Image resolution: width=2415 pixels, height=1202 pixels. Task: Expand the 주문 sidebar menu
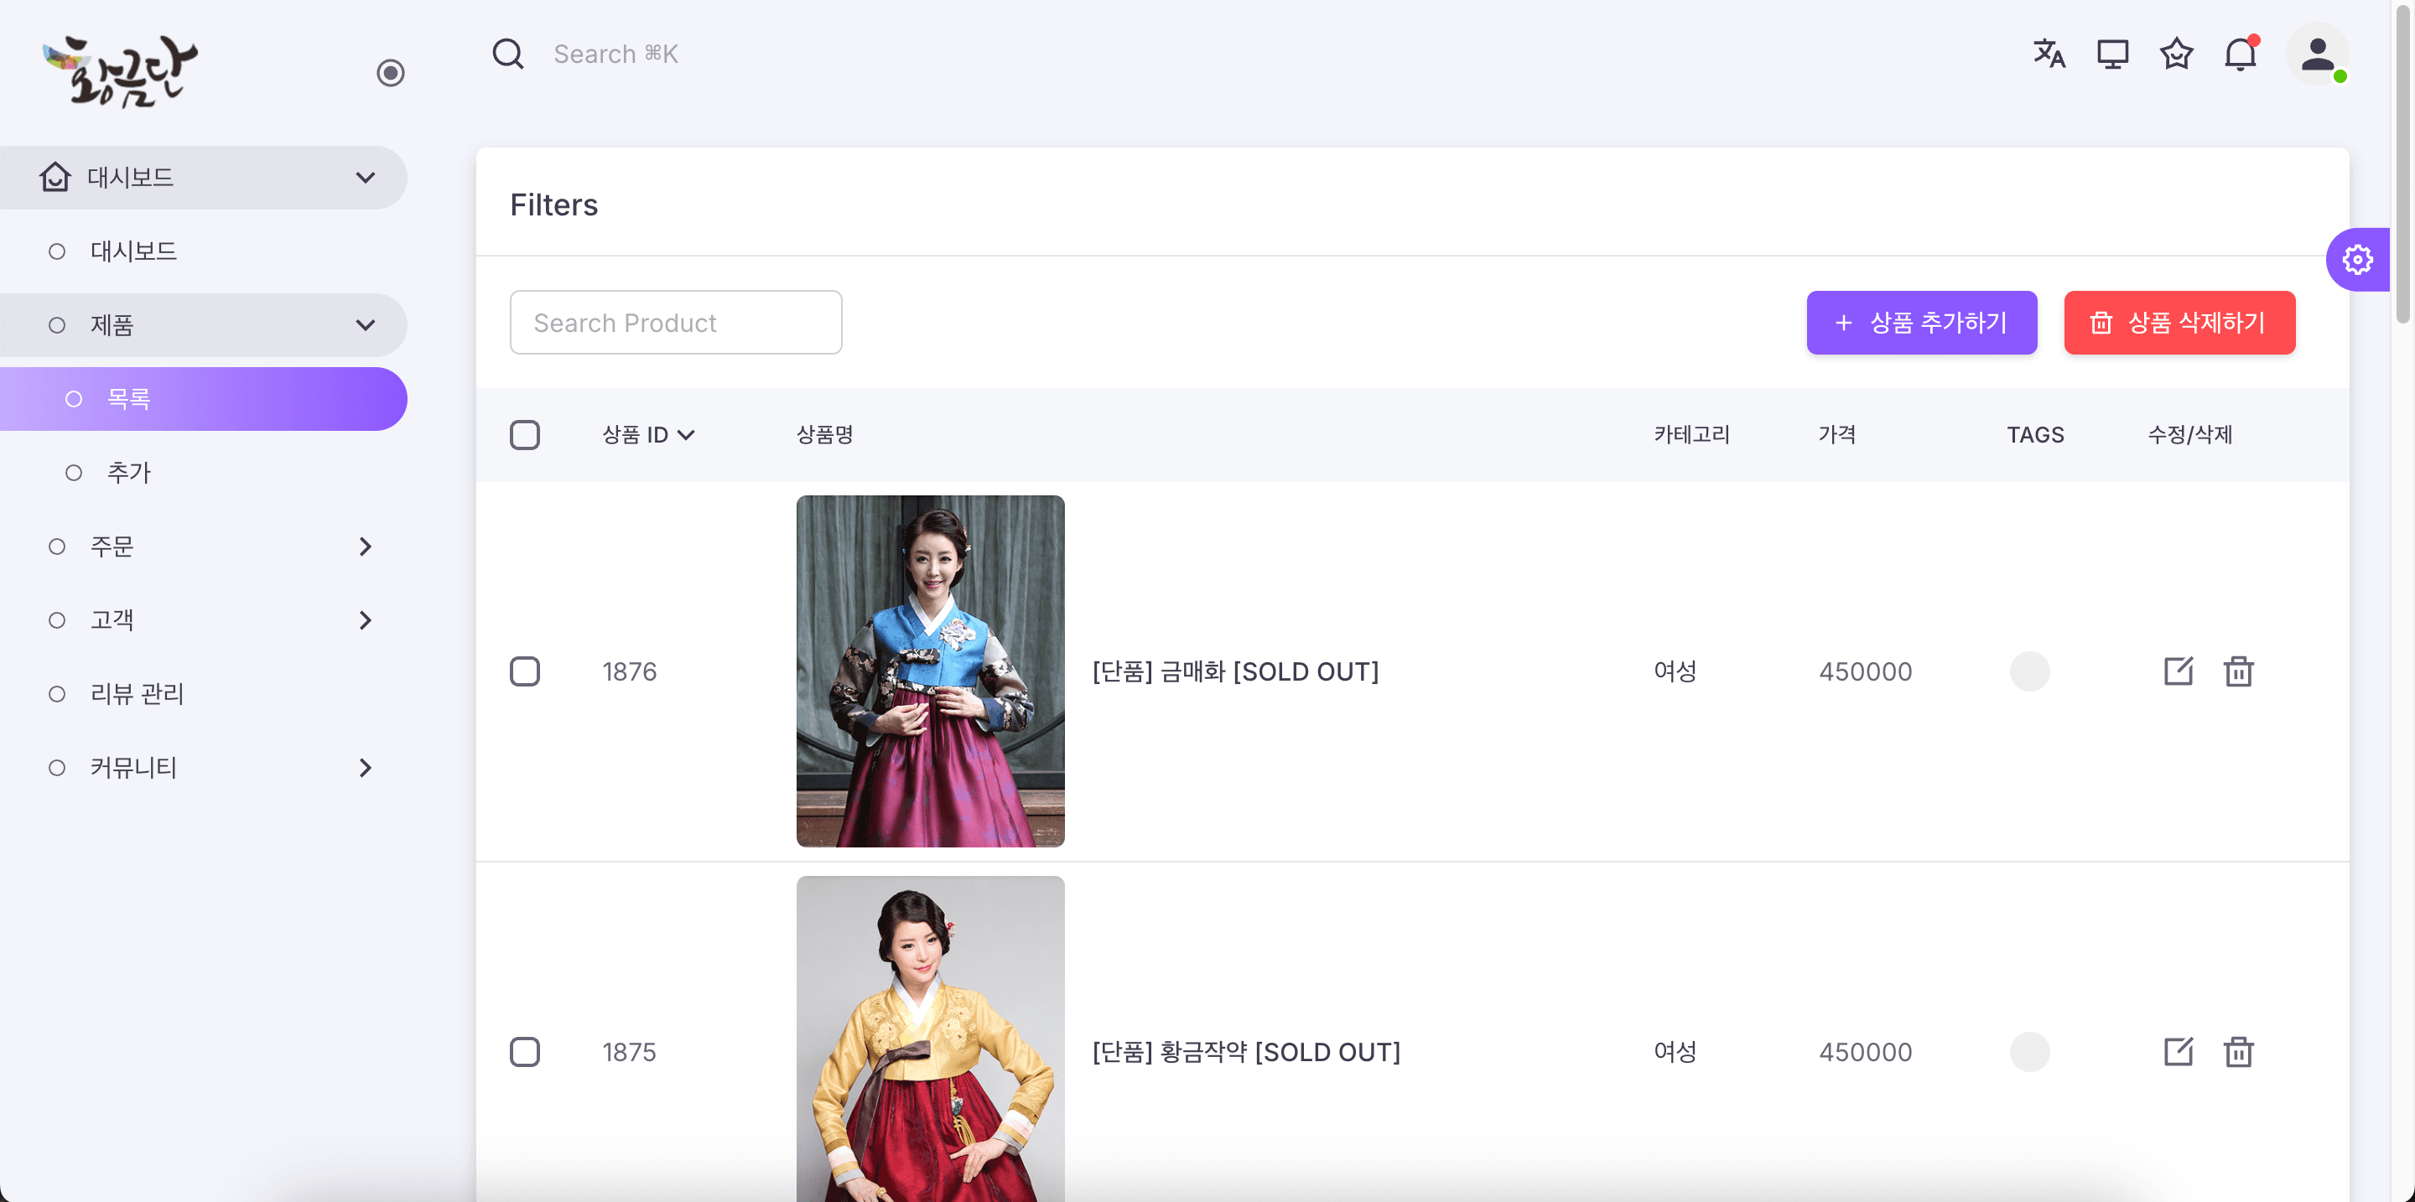pyautogui.click(x=365, y=547)
